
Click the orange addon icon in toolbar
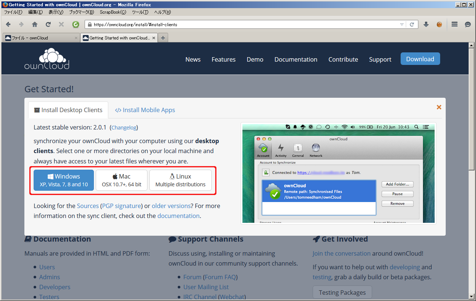click(439, 24)
